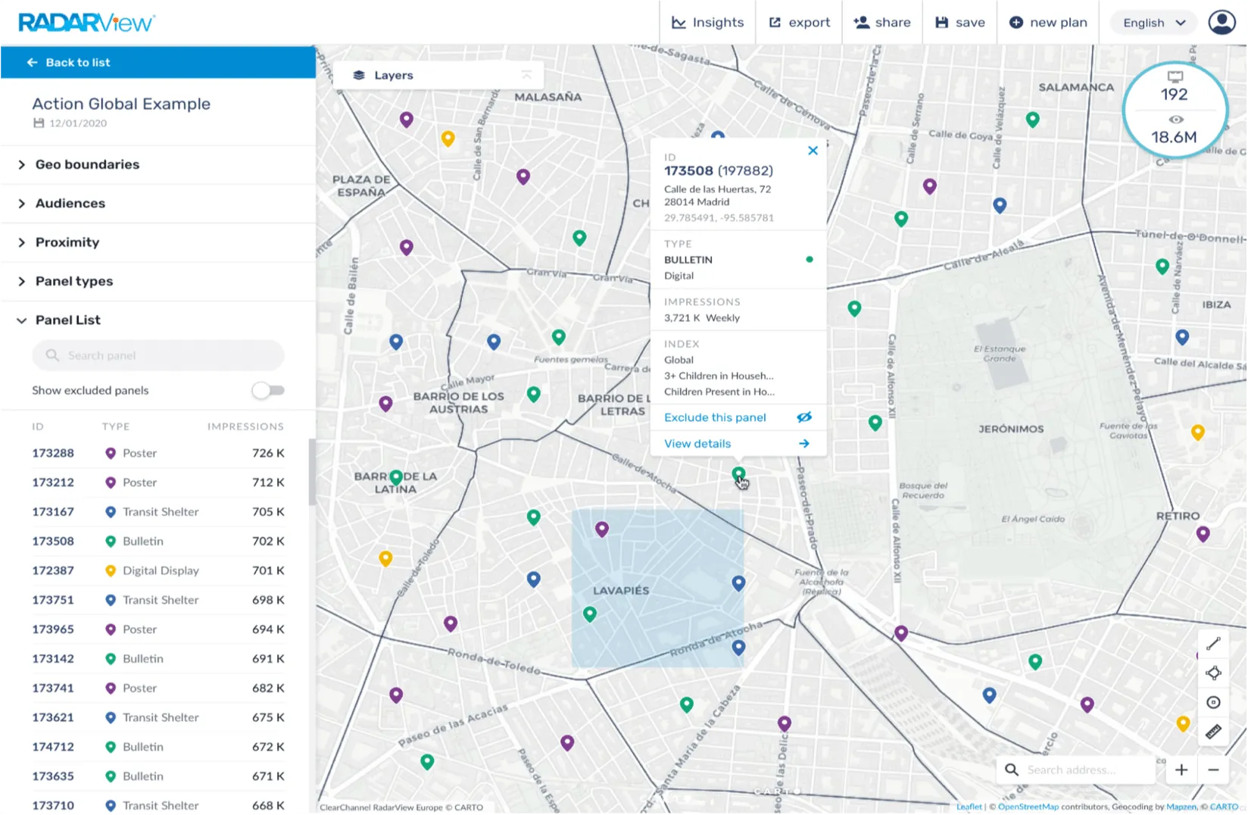
Task: Click the user profile avatar icon
Action: (x=1221, y=22)
